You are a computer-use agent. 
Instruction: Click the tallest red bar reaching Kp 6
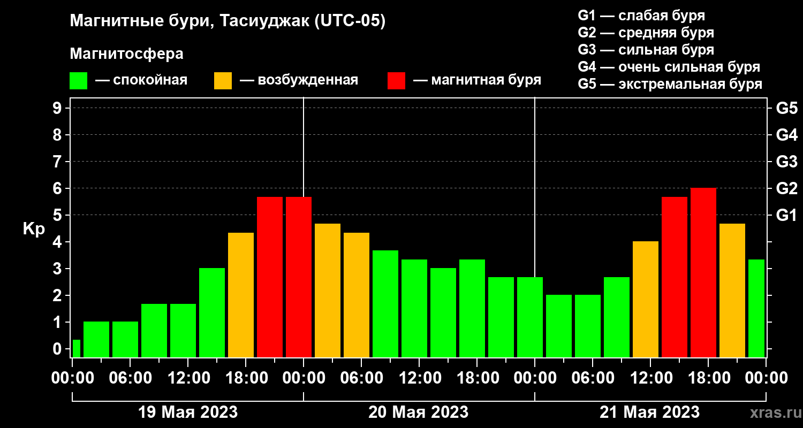coord(703,273)
